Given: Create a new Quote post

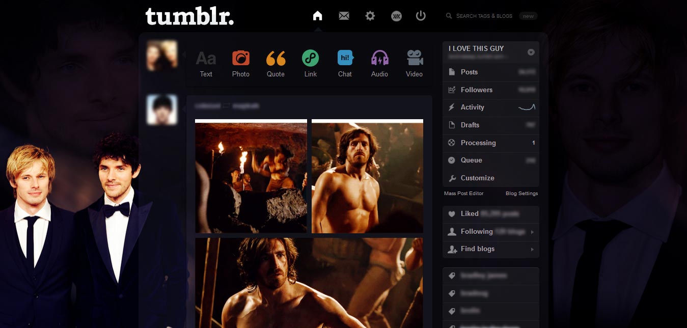Looking at the screenshot, I should (x=276, y=64).
